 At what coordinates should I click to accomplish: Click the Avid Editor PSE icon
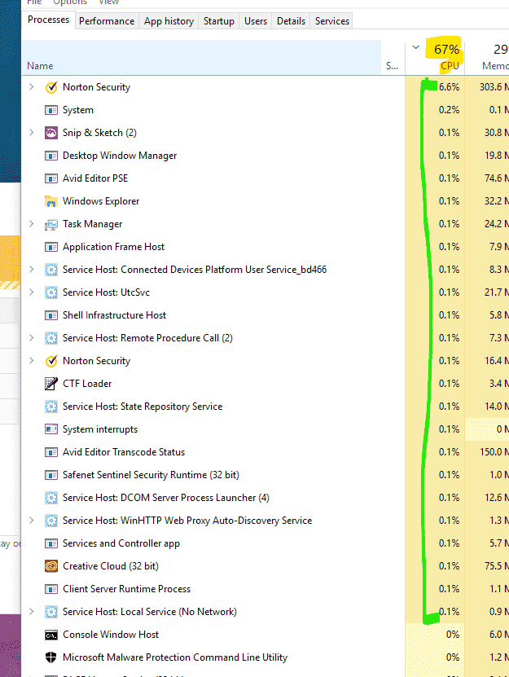pyautogui.click(x=51, y=178)
